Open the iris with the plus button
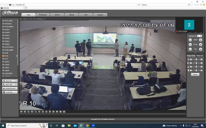206x128 pixels. (201, 49)
